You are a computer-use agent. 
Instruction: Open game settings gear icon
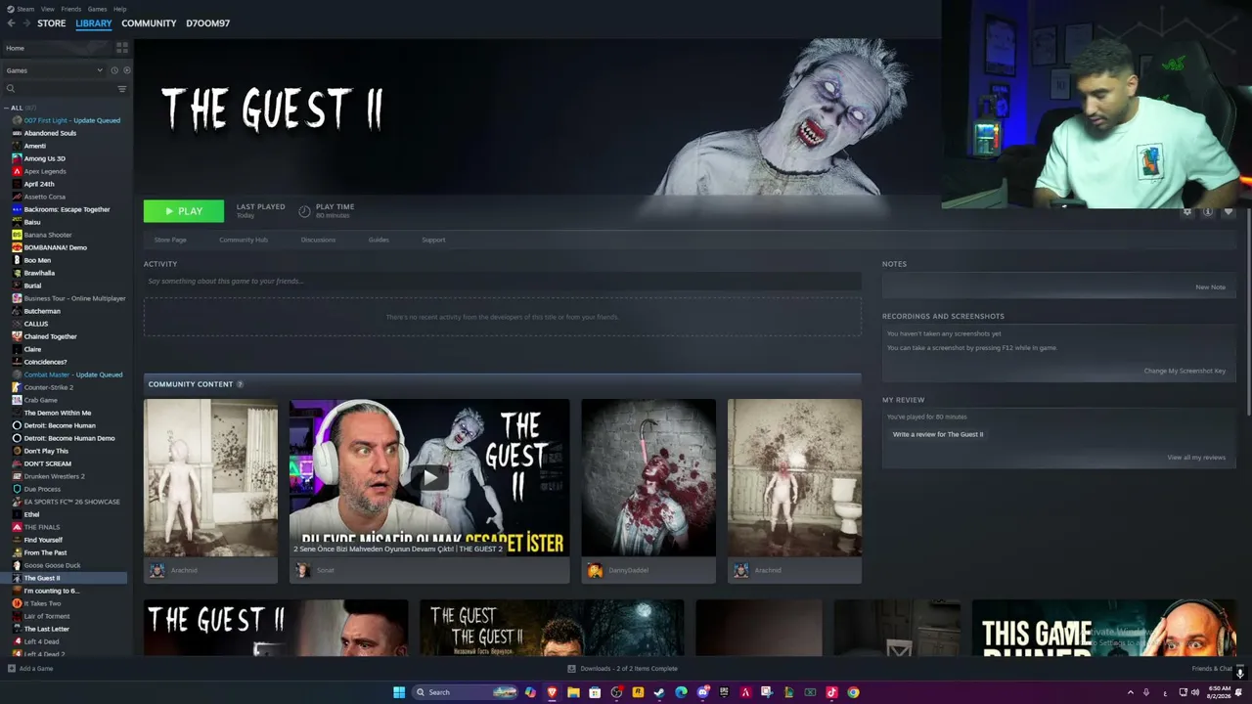point(1187,211)
